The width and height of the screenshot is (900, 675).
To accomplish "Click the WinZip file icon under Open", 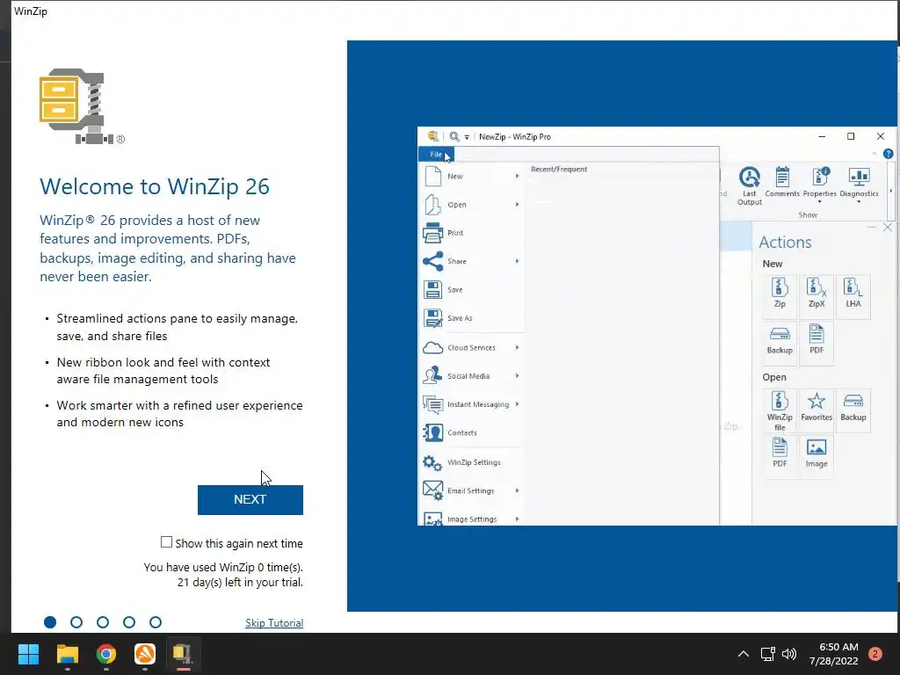I will [x=780, y=401].
